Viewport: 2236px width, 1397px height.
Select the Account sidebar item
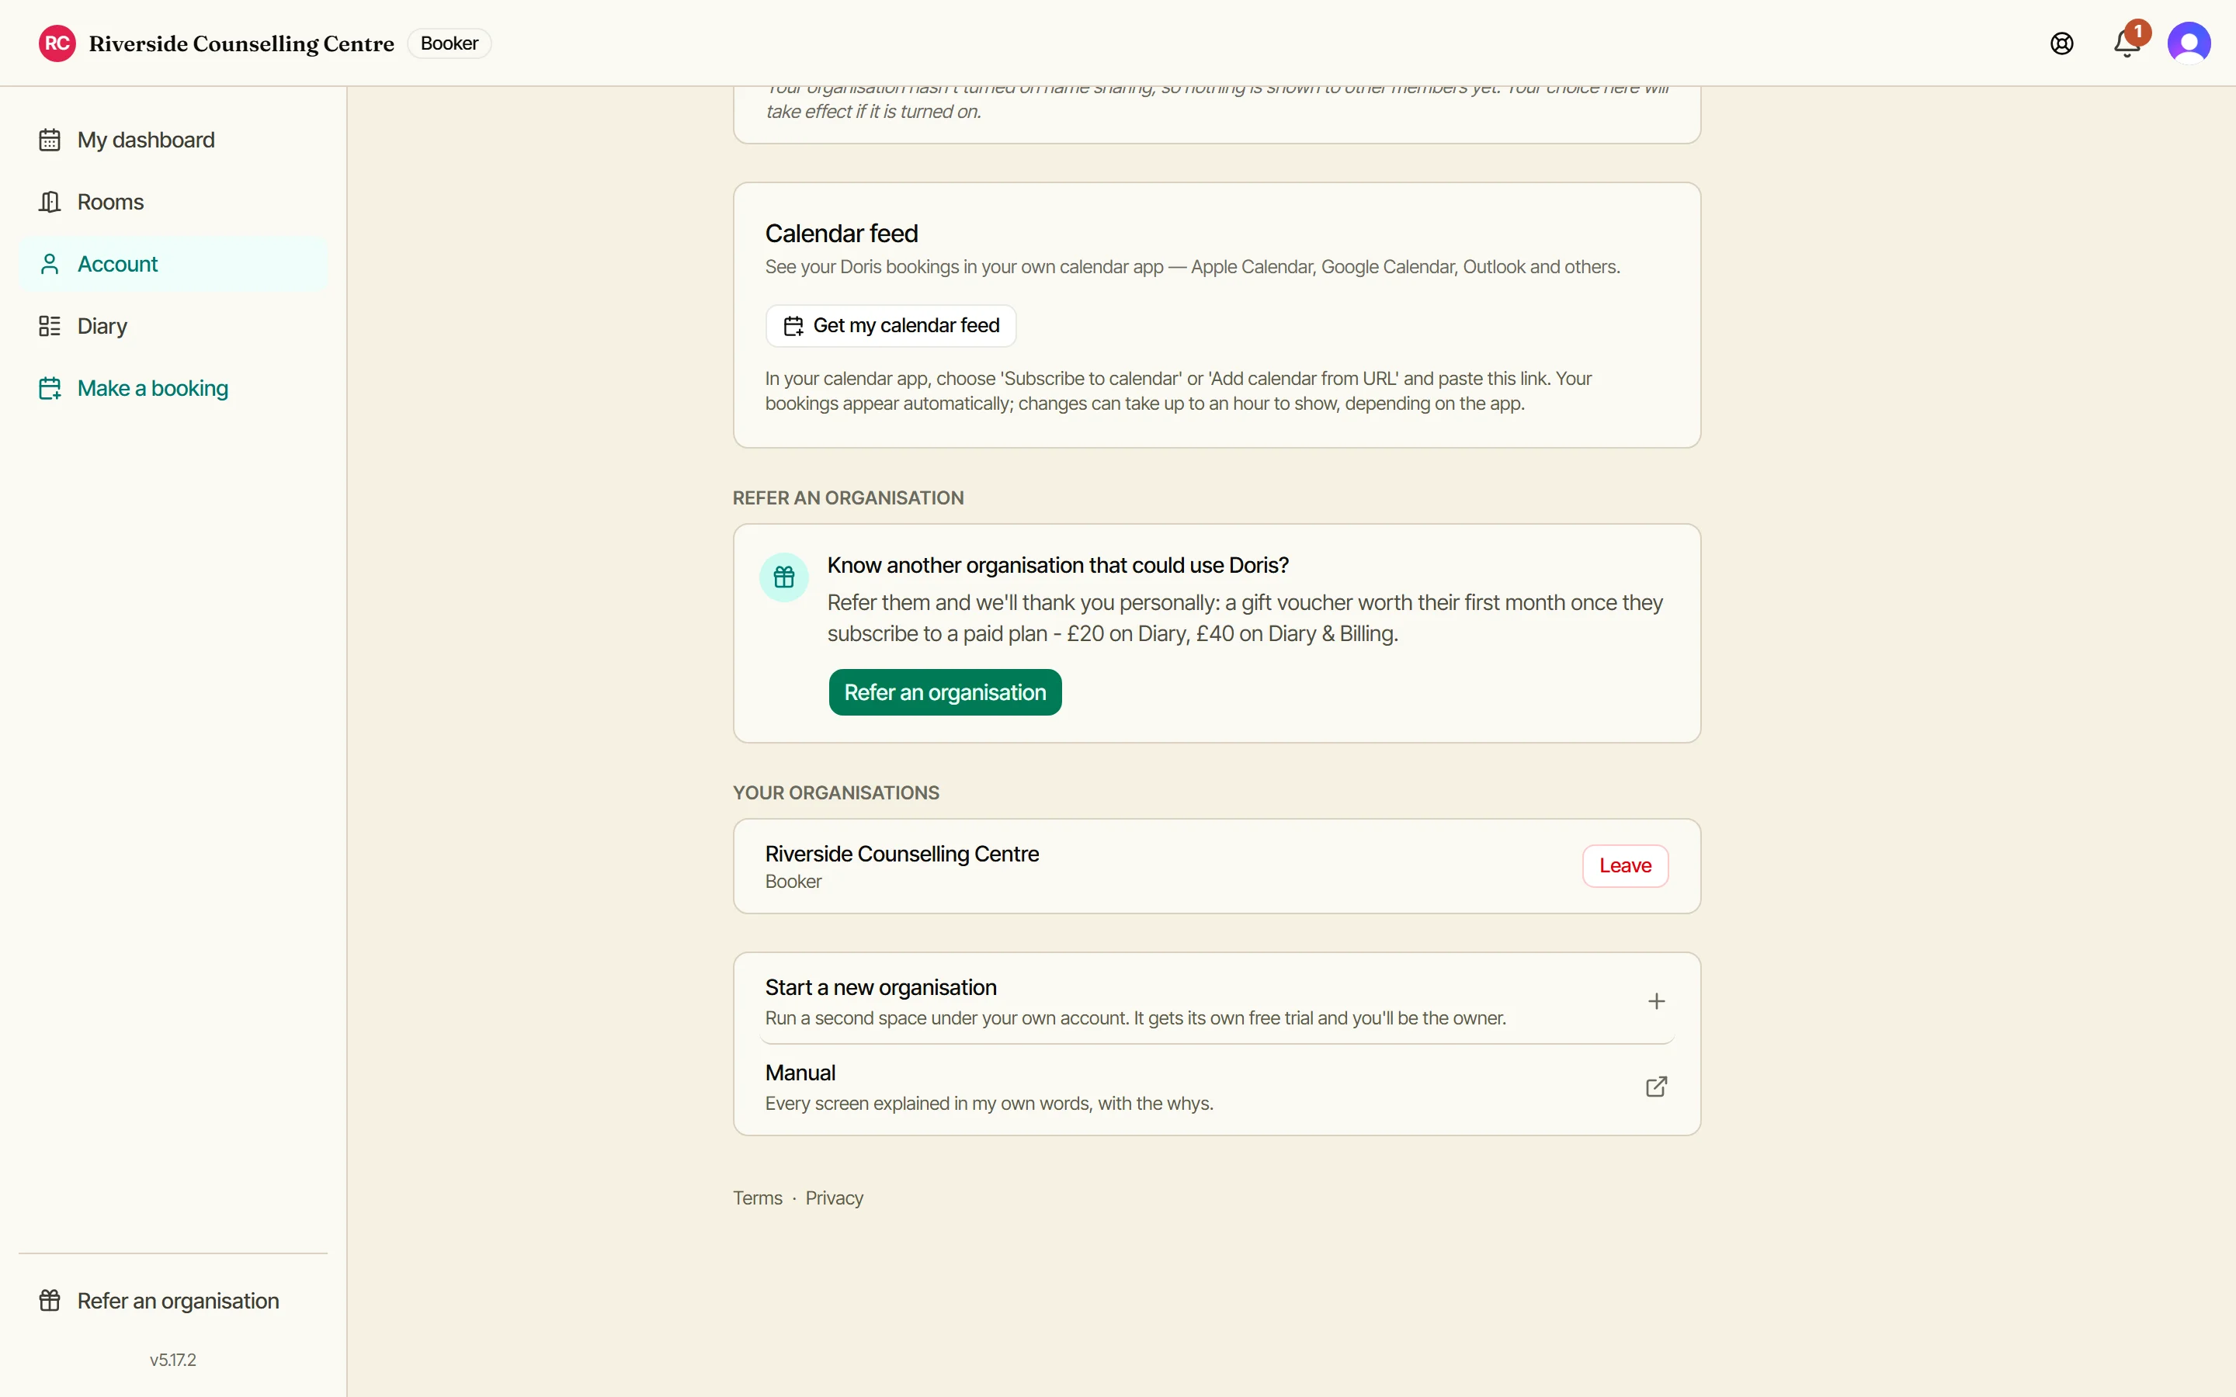(174, 264)
